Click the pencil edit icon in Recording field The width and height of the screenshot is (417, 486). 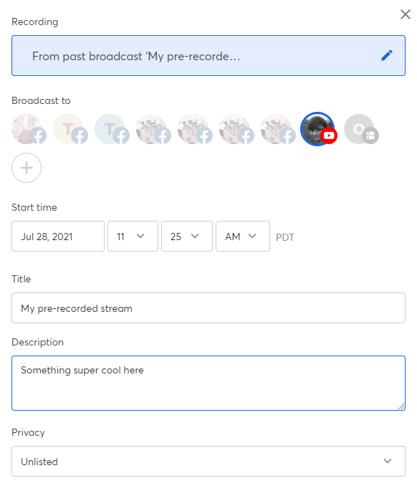click(x=387, y=55)
